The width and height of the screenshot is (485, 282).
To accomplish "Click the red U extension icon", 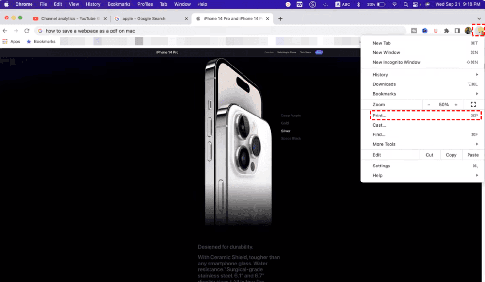I will point(436,31).
